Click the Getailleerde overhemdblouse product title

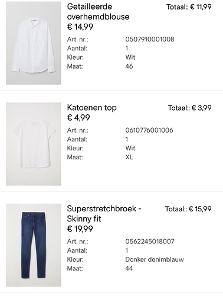(x=98, y=12)
